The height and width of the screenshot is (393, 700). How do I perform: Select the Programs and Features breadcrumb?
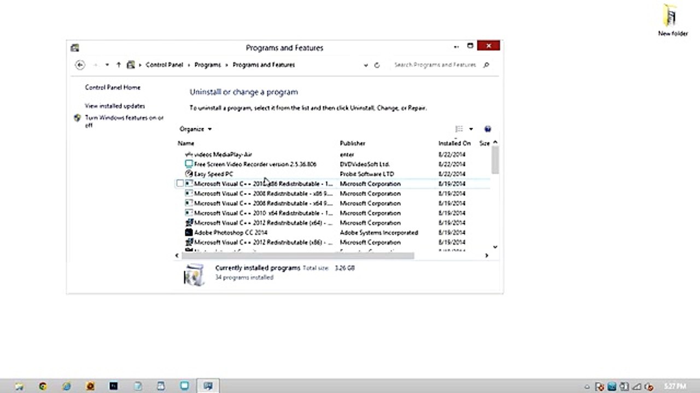(264, 65)
